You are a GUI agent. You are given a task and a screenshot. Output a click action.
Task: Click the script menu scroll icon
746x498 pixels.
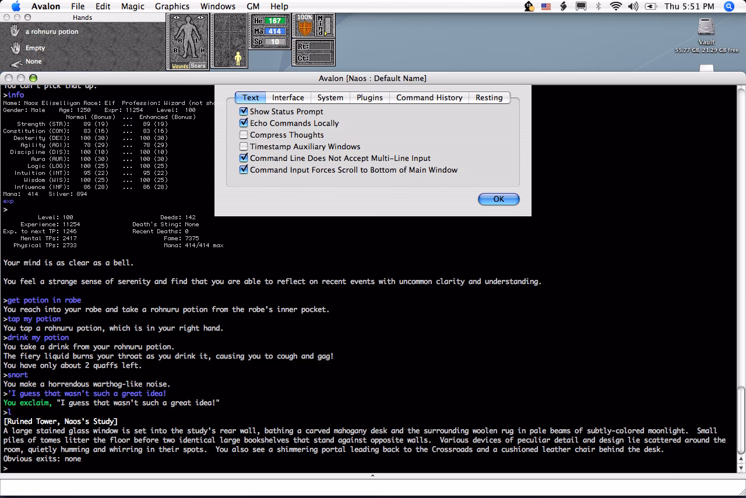[563, 6]
